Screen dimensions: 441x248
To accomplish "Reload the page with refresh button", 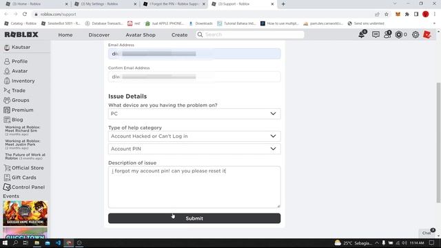I will [25, 14].
